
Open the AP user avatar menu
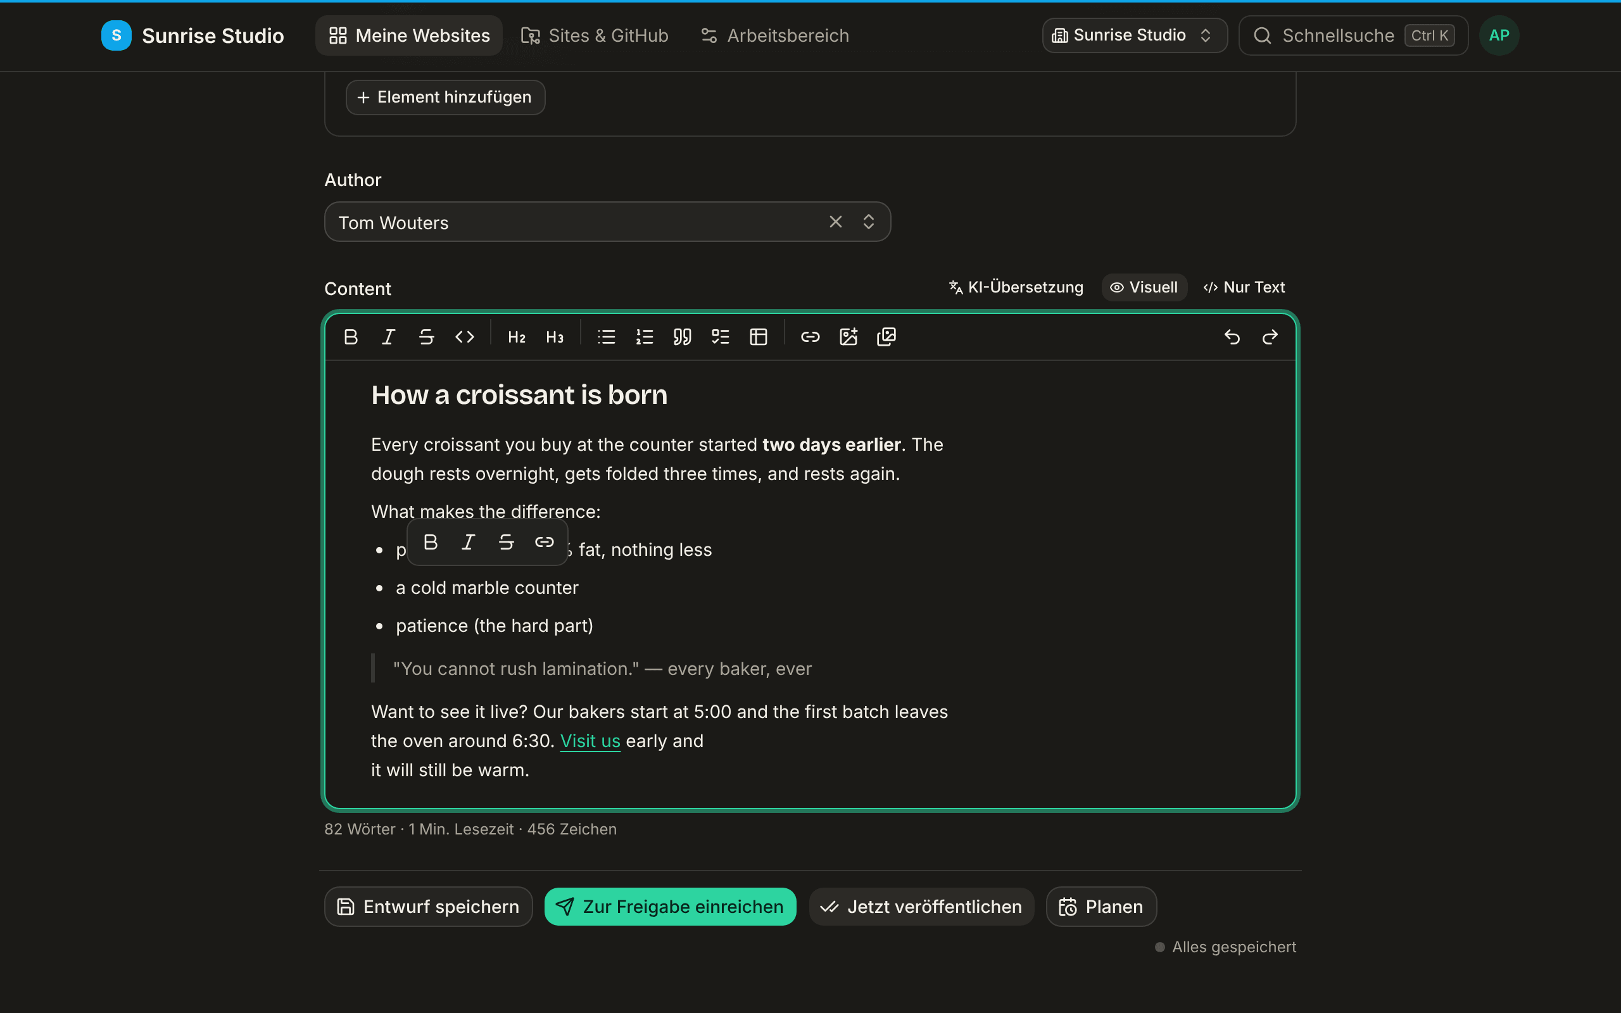pyautogui.click(x=1499, y=35)
